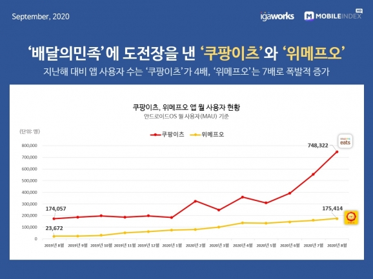This screenshot has width=373, height=279.
Task: Click the red data point for 2020년 7월
Action: tap(313, 174)
